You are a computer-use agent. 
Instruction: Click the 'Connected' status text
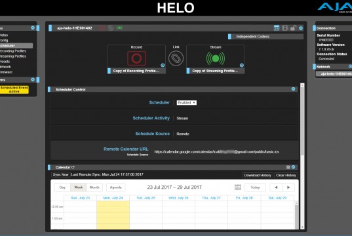coord(326,58)
